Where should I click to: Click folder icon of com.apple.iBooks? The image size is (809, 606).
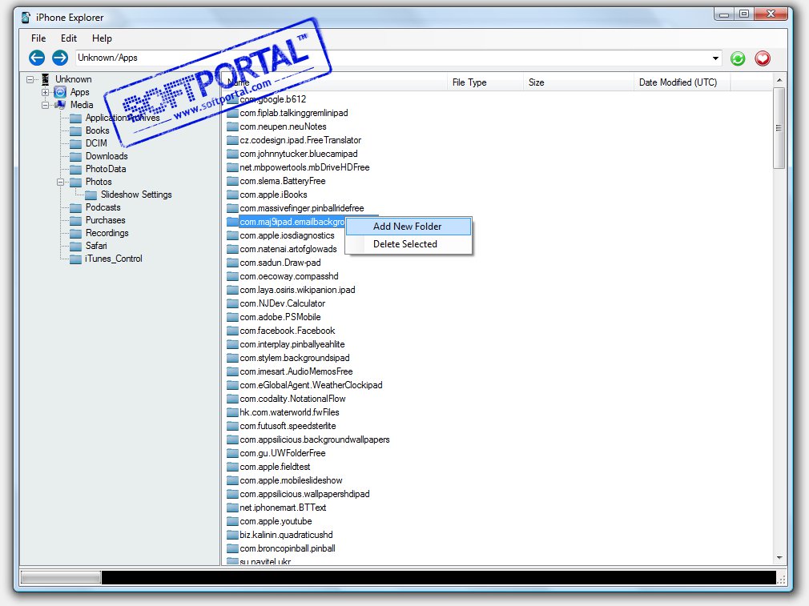click(232, 195)
